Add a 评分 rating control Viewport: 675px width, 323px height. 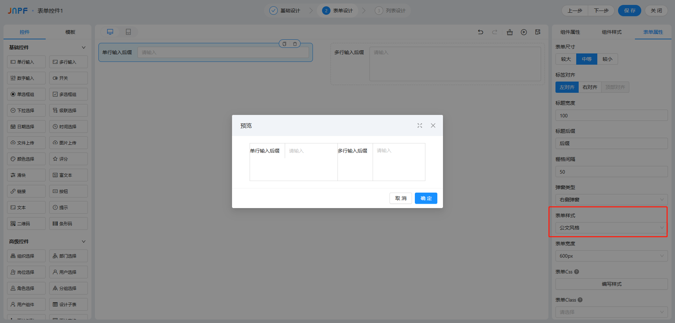(69, 159)
